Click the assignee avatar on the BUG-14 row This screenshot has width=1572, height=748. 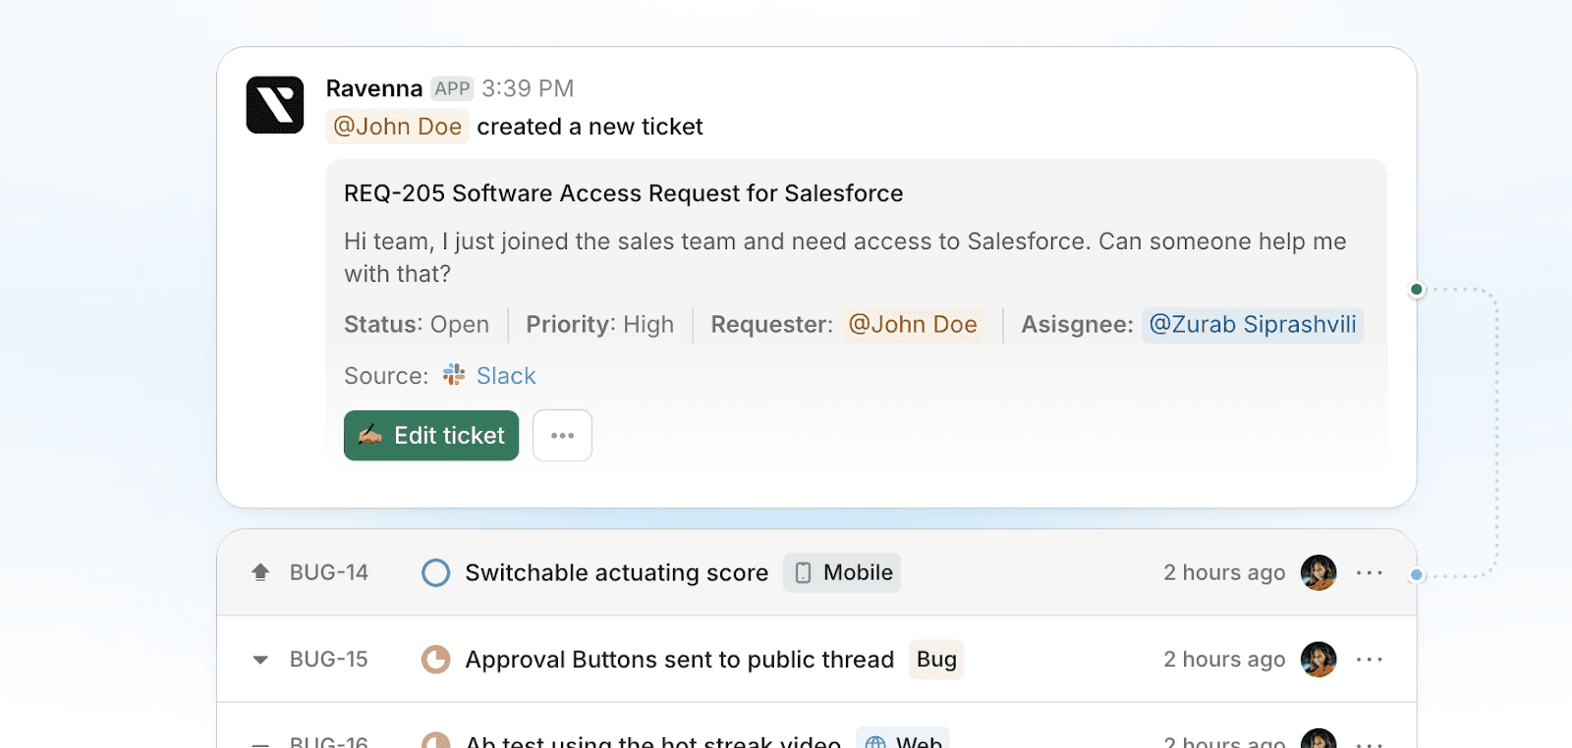tap(1319, 572)
